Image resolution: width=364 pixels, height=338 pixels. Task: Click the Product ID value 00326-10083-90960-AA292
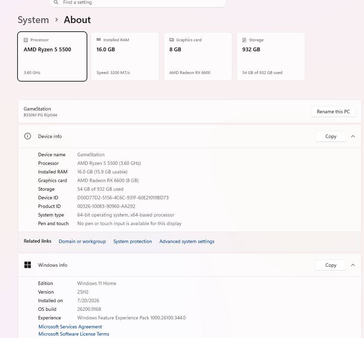tap(106, 206)
